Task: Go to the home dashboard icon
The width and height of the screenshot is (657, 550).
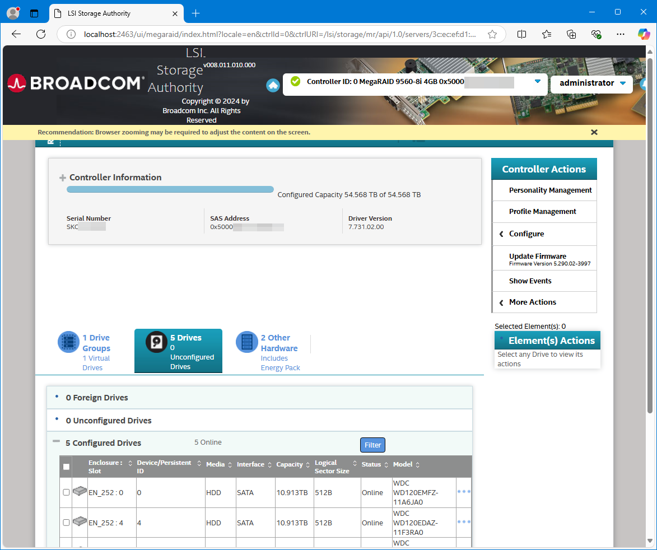Action: pyautogui.click(x=273, y=86)
